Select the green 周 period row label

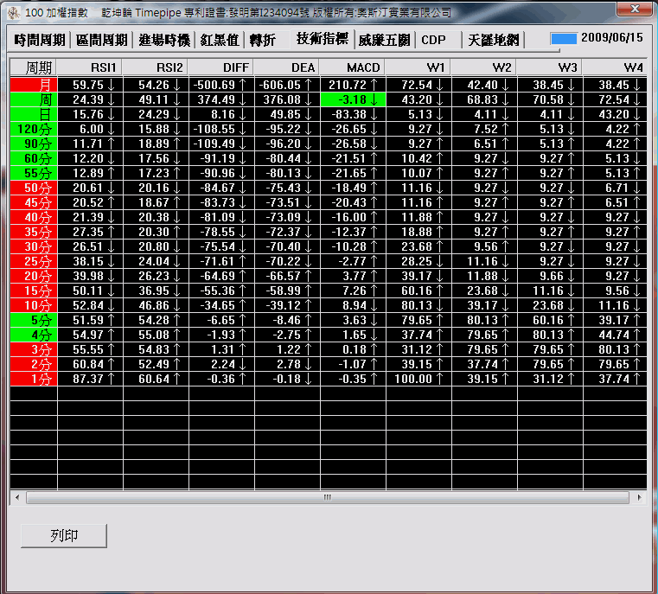pos(34,99)
